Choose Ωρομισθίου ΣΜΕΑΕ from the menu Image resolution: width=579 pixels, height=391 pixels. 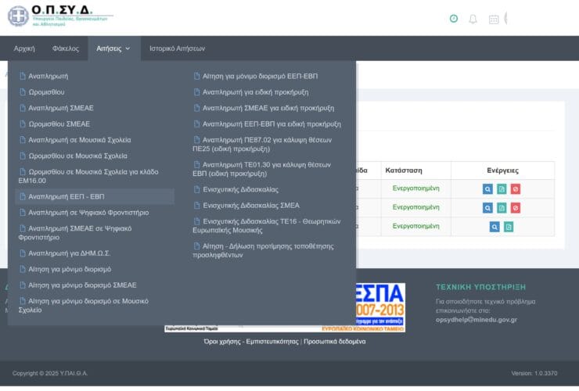click(59, 124)
